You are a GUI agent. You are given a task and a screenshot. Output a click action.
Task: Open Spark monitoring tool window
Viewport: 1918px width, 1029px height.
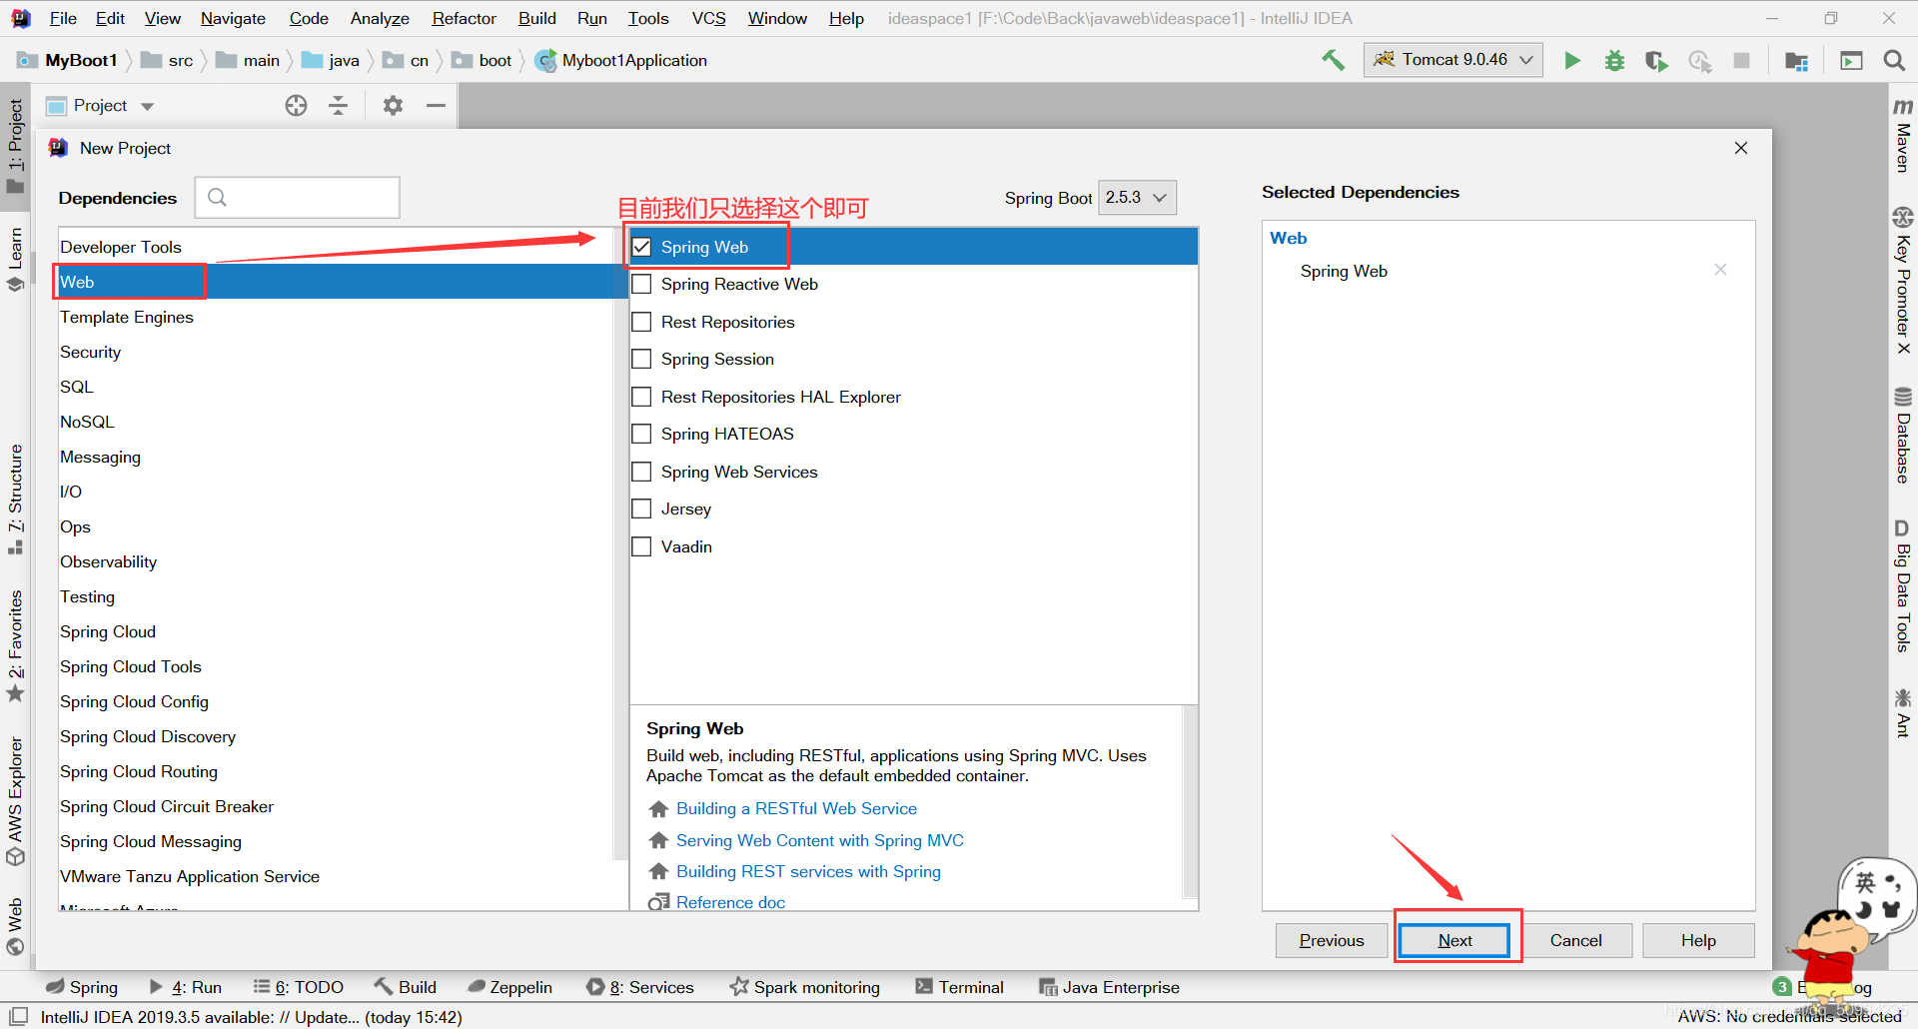pos(805,987)
